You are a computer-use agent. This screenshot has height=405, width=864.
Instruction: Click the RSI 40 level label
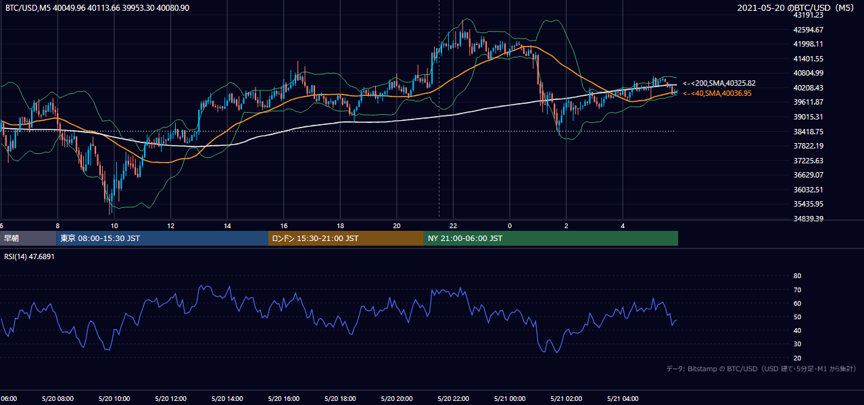(x=797, y=330)
